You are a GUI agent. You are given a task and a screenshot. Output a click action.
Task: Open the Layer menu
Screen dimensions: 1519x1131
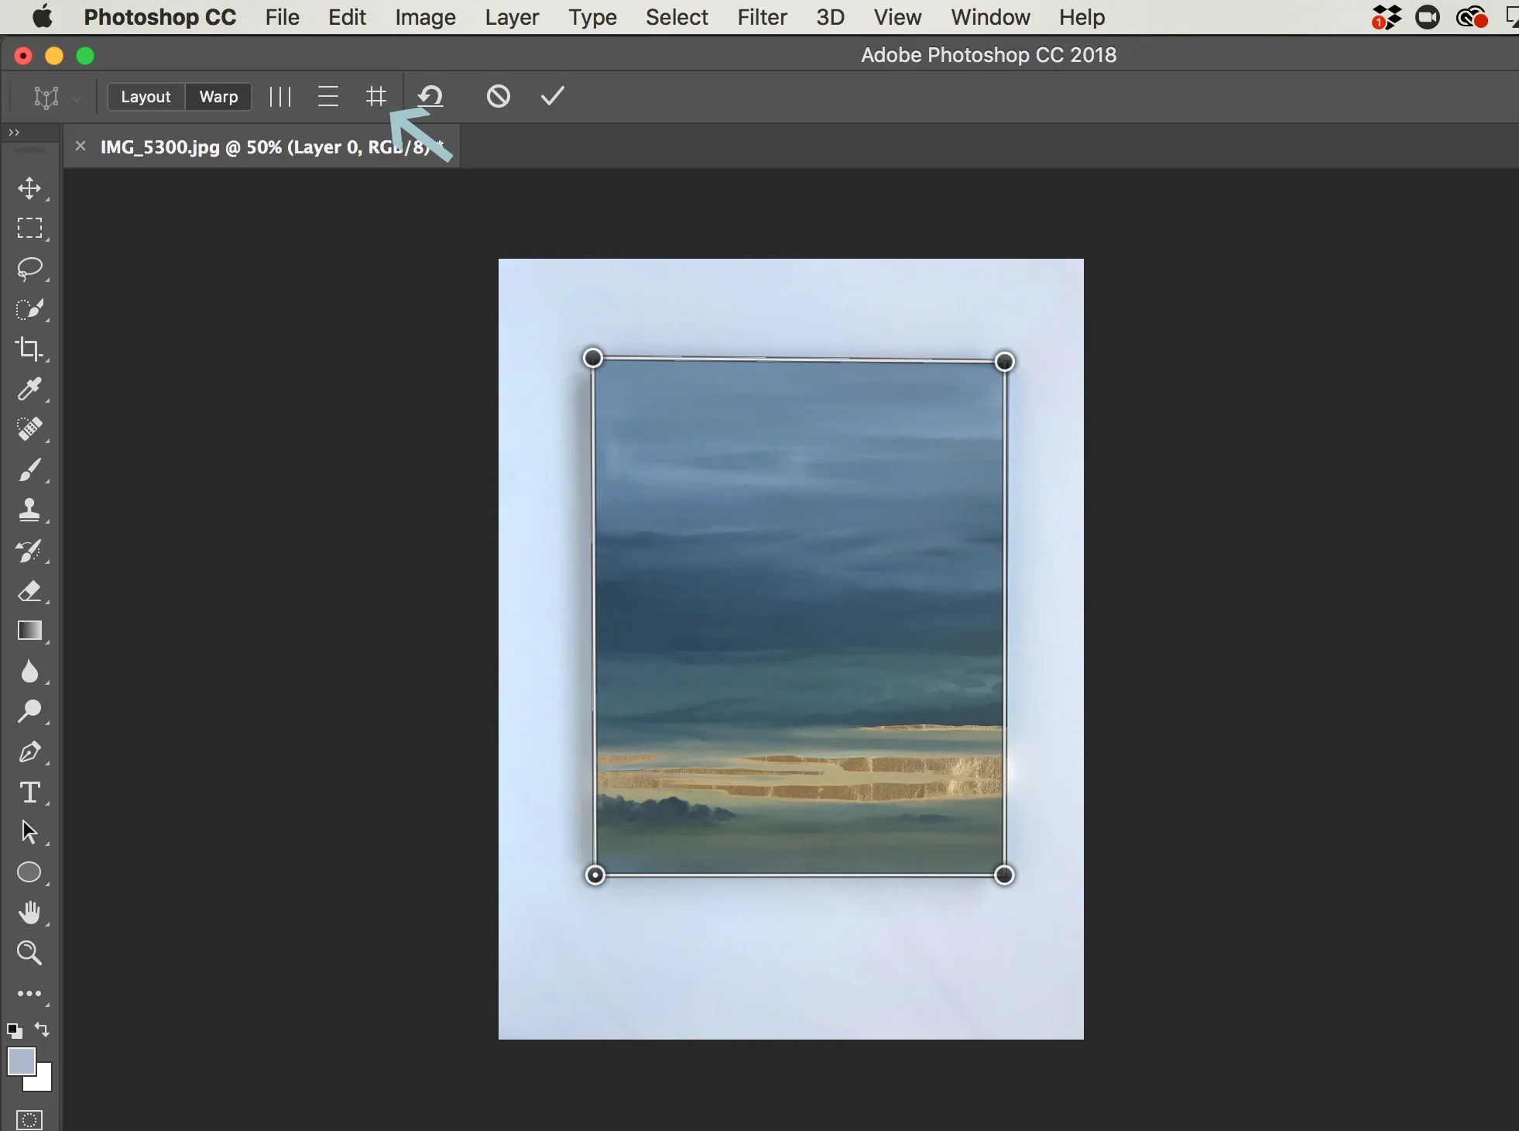[511, 17]
